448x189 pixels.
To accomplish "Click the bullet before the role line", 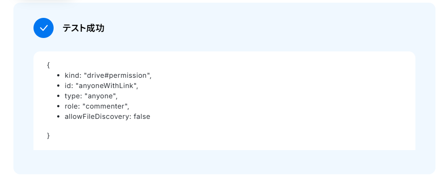I will (x=59, y=107).
